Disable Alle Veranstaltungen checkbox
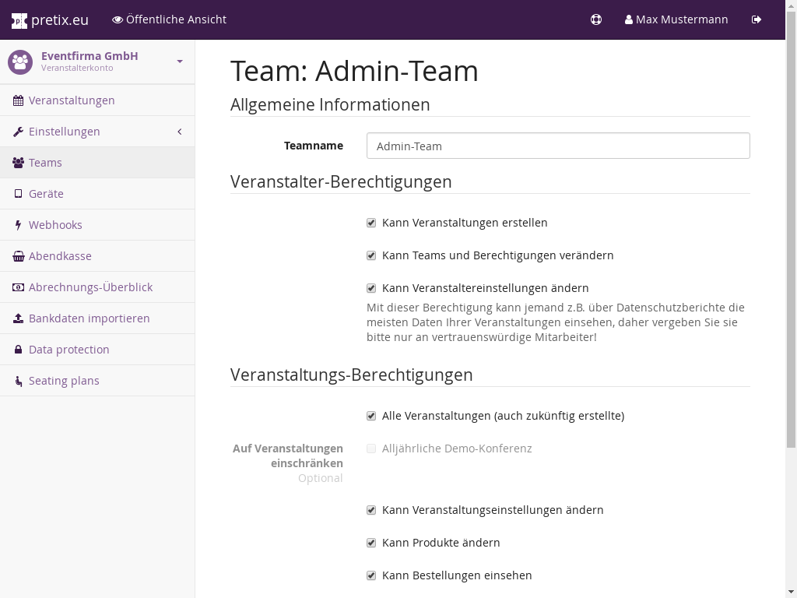 [x=371, y=416]
